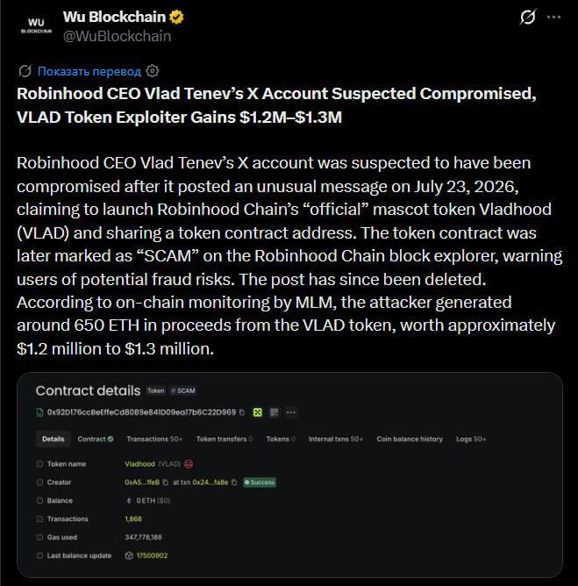Copy creation txn hash icon
This screenshot has height=586, width=578.
pos(234,482)
